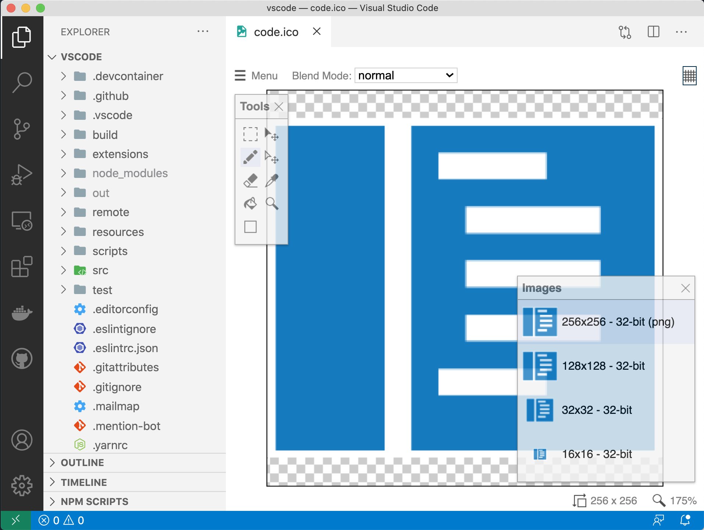Select the eraser tool
704x530 pixels.
(x=250, y=180)
